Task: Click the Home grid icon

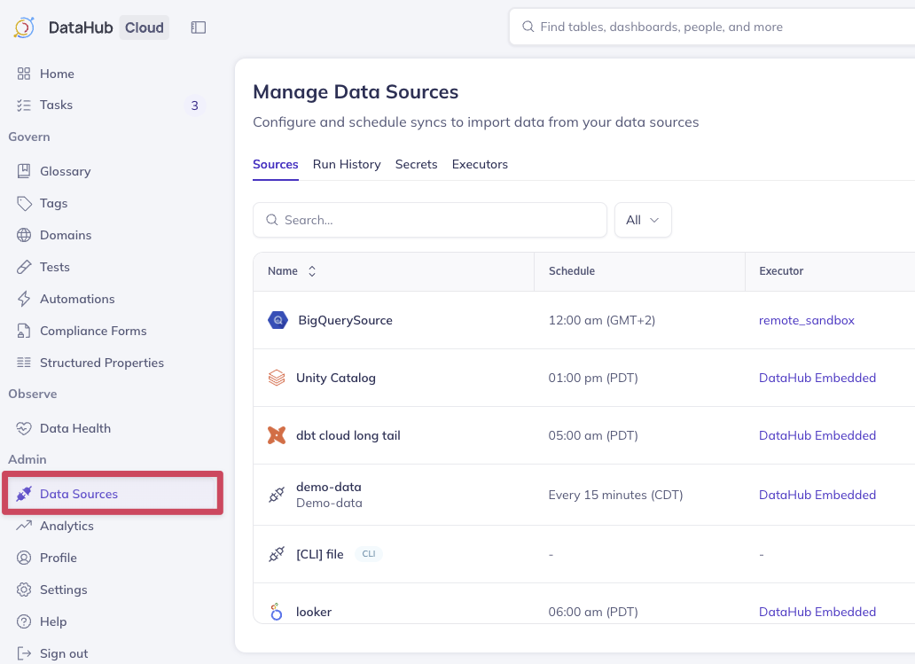Action: (24, 74)
